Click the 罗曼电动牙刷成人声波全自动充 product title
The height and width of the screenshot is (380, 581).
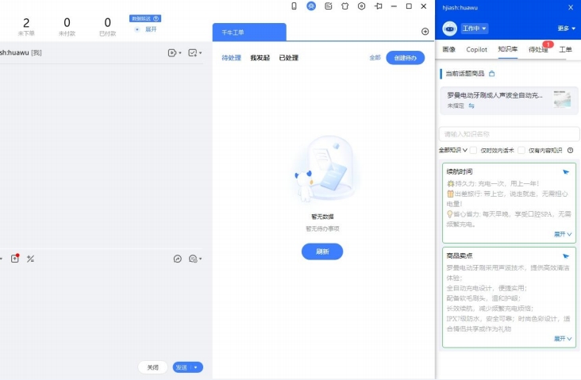494,95
